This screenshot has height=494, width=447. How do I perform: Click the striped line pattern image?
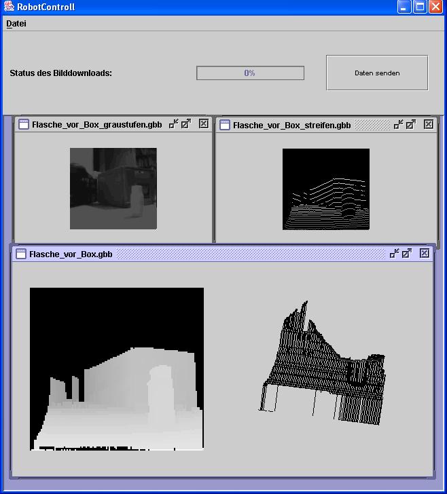pyautogui.click(x=326, y=189)
